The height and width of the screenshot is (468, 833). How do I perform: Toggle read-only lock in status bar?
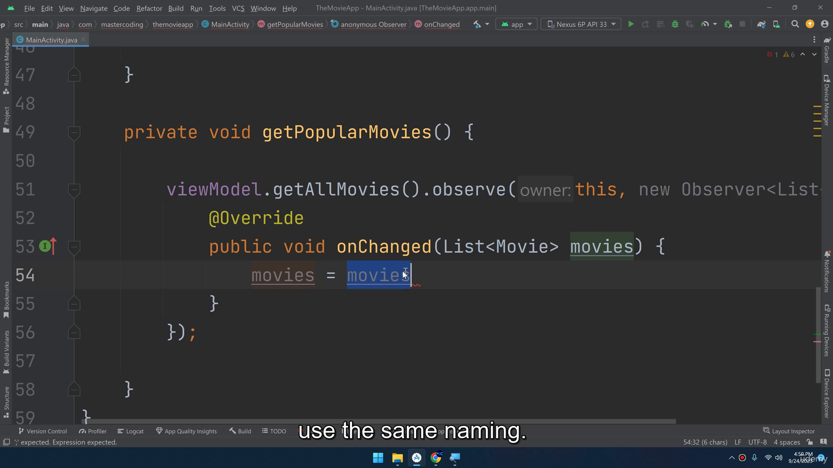(810, 442)
